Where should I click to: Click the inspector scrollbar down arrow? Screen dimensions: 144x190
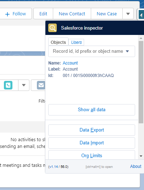(x=141, y=156)
